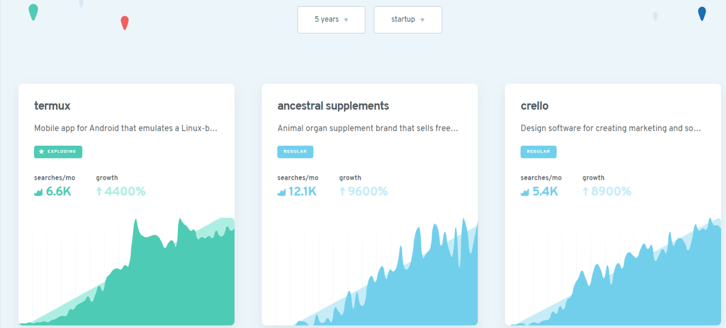
Task: Open the termux green trend chart
Action: click(127, 272)
